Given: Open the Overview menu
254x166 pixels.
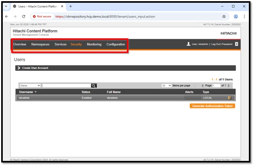Looking at the screenshot, I should (x=20, y=44).
